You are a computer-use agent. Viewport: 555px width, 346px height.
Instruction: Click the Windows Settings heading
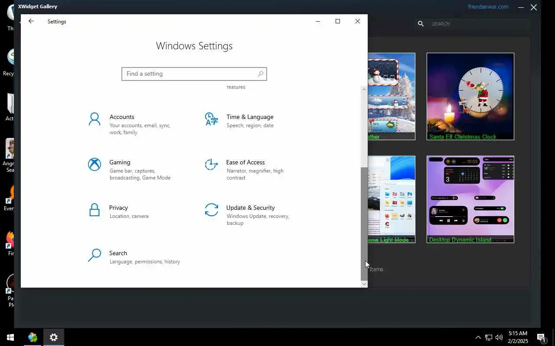coord(194,46)
